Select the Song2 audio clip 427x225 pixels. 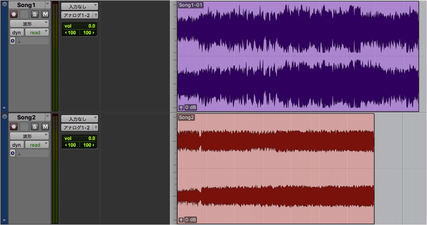[x=276, y=169]
